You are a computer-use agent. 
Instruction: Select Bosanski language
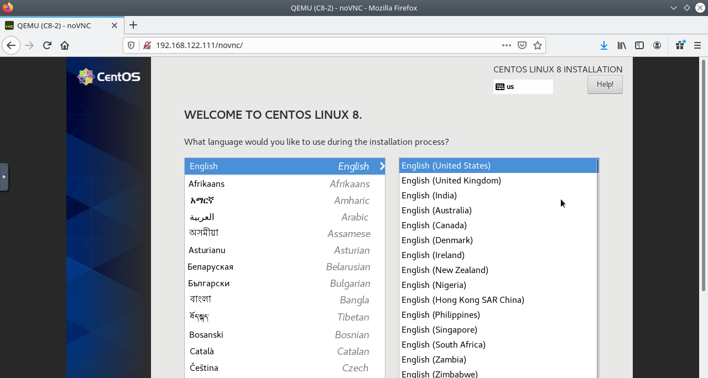pos(285,335)
